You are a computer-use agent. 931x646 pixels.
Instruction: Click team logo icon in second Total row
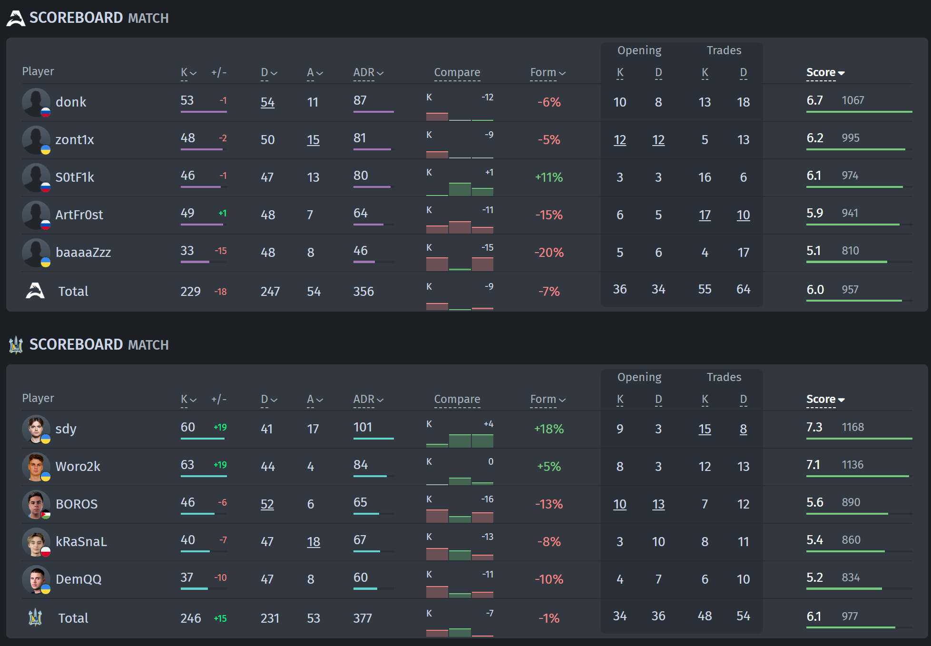35,617
